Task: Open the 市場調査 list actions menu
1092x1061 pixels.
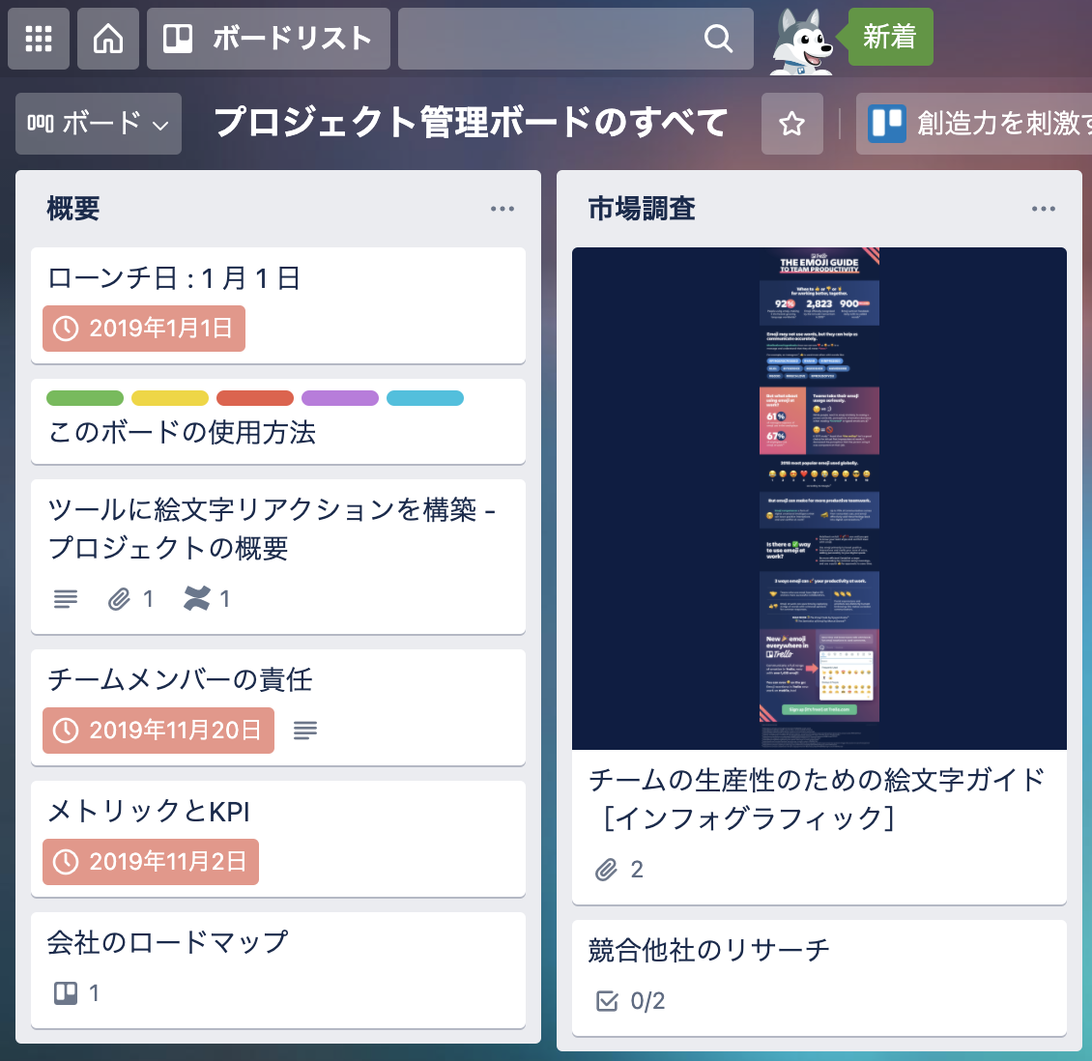Action: pyautogui.click(x=1044, y=208)
